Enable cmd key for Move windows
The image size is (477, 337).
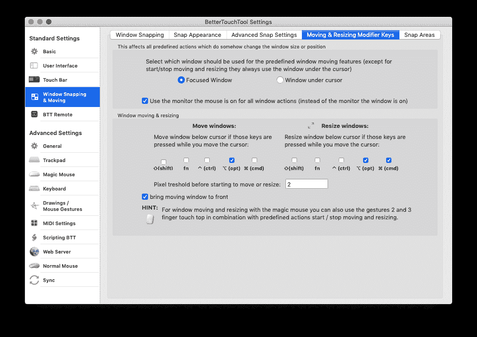pos(254,160)
